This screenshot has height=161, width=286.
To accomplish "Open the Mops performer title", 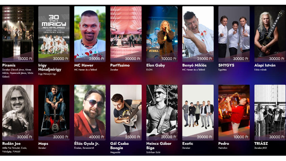I will [43, 144].
